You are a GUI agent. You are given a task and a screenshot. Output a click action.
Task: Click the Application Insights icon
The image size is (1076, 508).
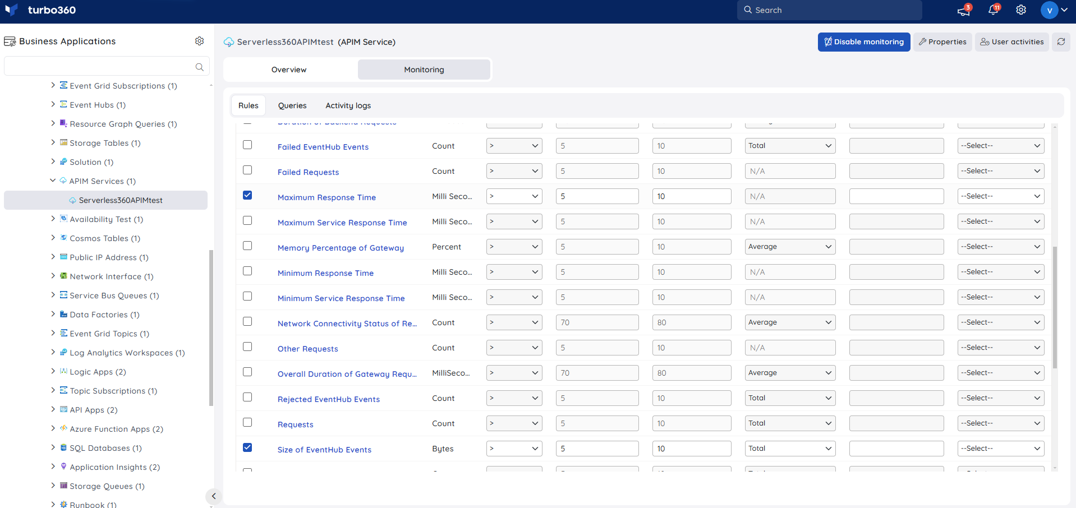[63, 467]
